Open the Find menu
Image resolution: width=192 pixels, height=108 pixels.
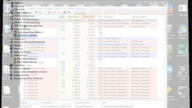click(x=57, y=8)
